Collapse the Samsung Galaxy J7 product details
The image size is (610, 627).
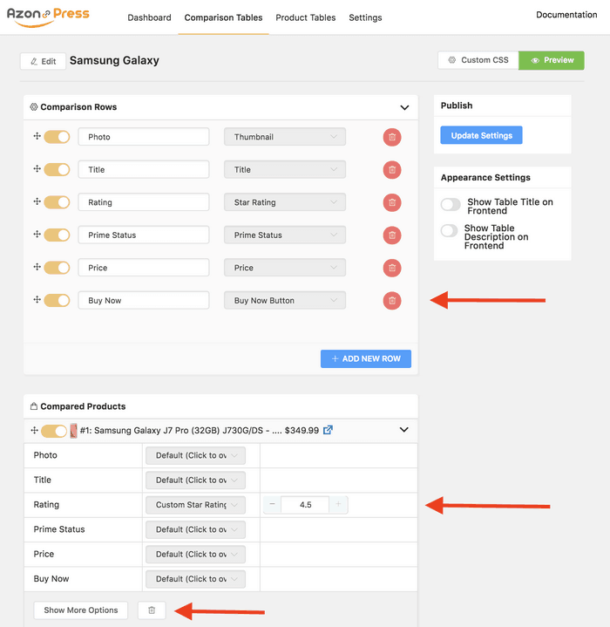point(403,430)
